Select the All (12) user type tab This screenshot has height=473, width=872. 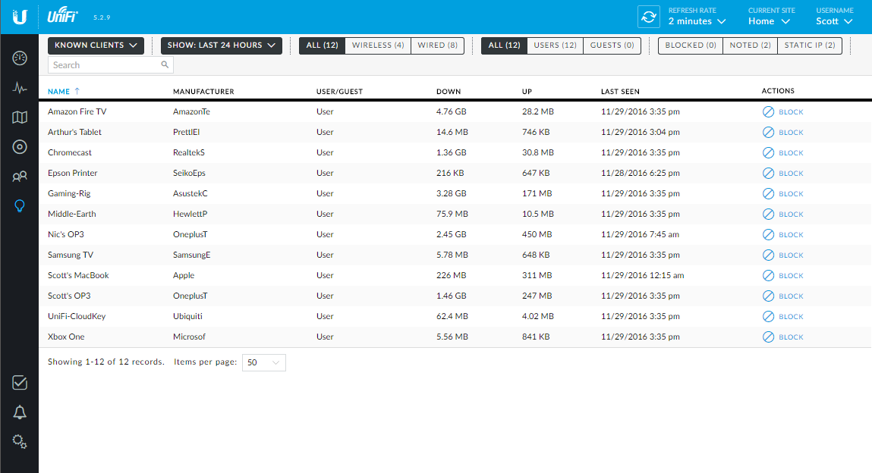pyautogui.click(x=505, y=45)
